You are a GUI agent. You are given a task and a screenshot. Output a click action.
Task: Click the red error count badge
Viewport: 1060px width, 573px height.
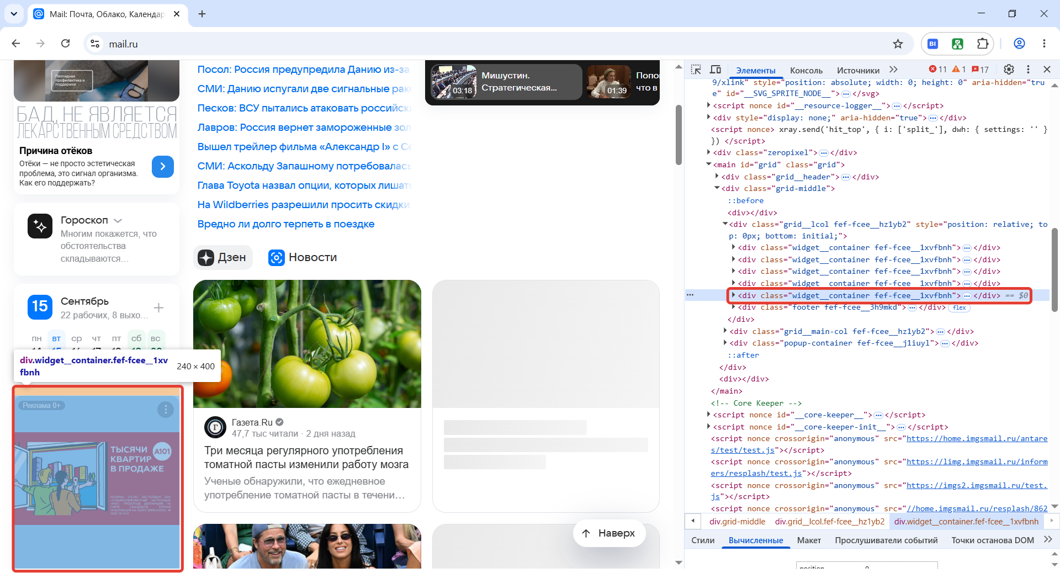[938, 70]
